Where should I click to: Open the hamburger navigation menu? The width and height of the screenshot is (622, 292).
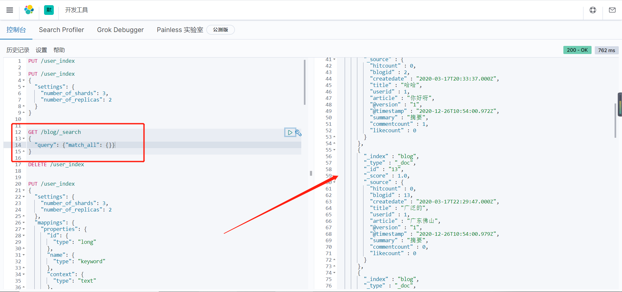(x=10, y=10)
